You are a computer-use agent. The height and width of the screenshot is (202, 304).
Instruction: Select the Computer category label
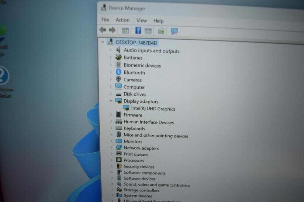134,87
